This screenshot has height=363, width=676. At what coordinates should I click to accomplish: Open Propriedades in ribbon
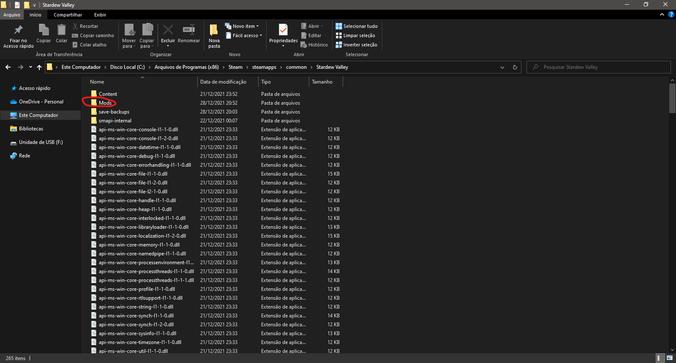(283, 35)
